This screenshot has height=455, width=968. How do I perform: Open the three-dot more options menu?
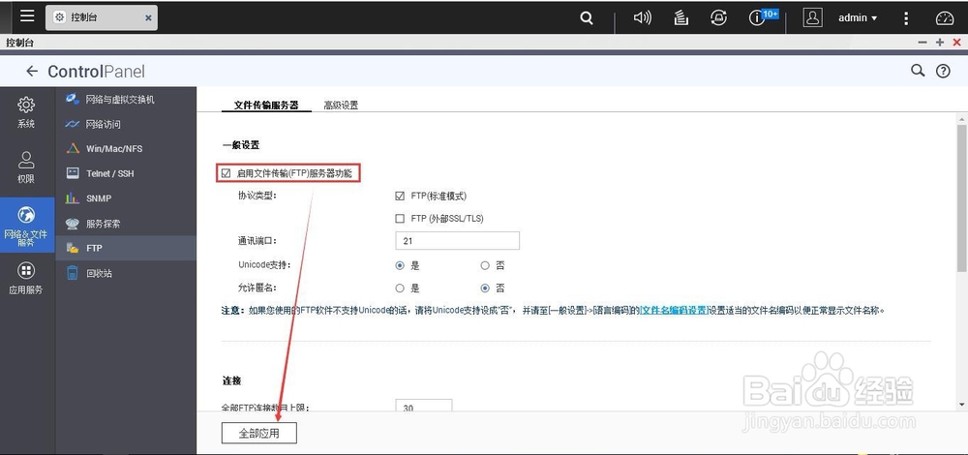tap(906, 17)
